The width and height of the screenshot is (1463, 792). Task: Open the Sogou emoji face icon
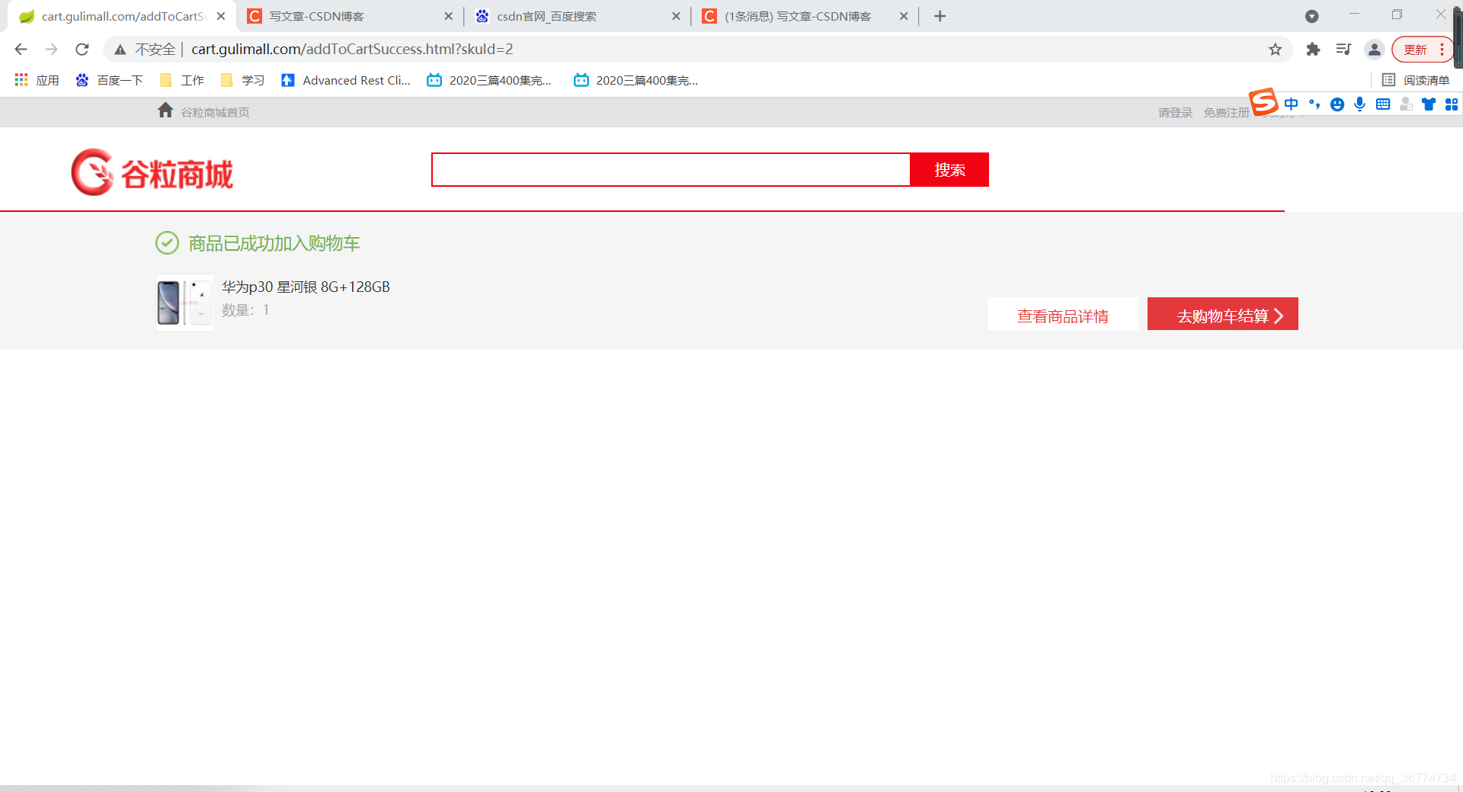pos(1337,104)
